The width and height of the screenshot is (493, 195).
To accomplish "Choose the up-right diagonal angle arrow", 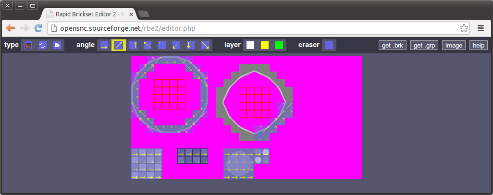I will point(119,45).
